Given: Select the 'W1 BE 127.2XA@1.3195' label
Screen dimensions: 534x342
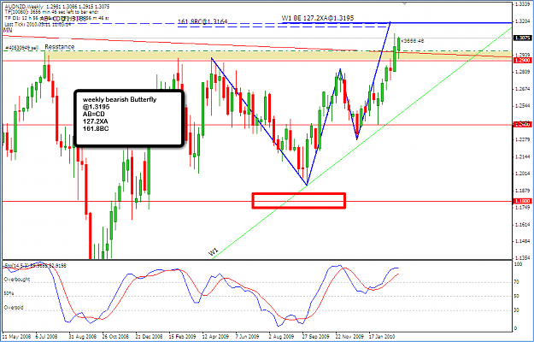Looking at the screenshot, I should [320, 18].
